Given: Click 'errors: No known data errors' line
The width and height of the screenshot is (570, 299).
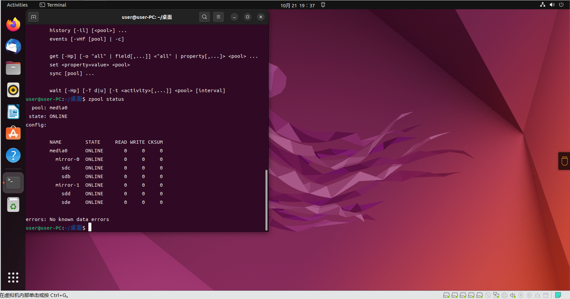Looking at the screenshot, I should point(67,219).
